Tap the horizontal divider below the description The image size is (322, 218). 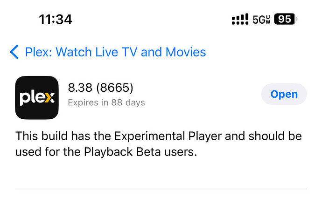point(161,189)
